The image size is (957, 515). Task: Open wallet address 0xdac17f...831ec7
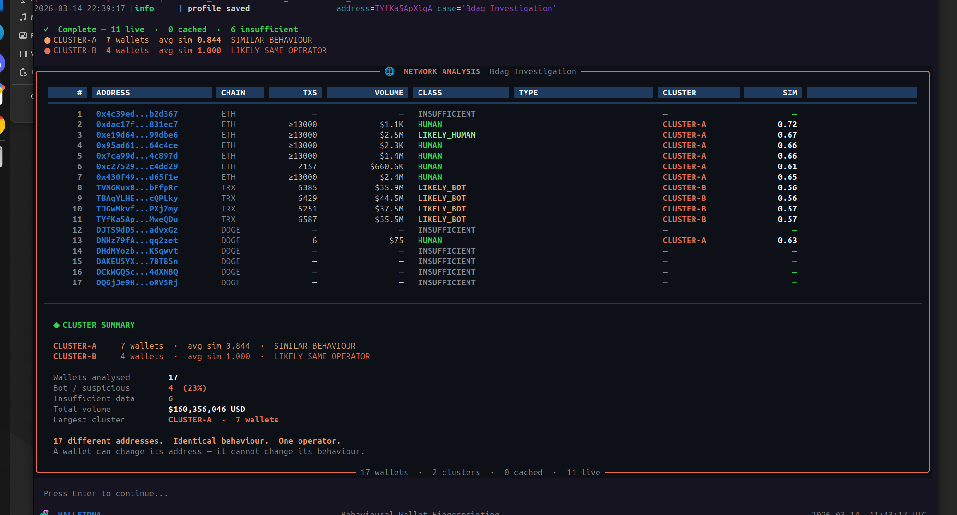pos(137,124)
